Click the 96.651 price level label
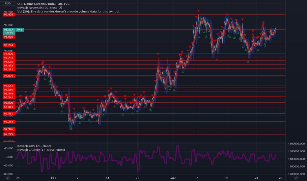 (x=9, y=86)
